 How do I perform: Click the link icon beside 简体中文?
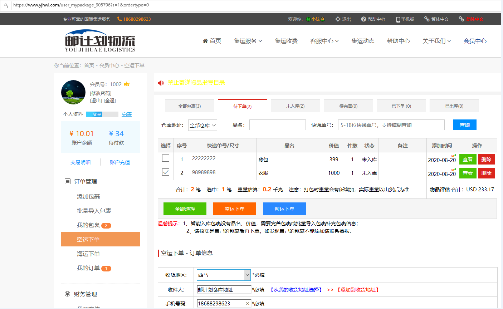click(x=462, y=19)
